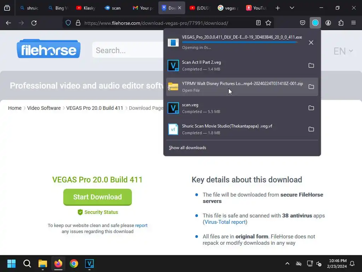
Task: Switch to the Gmail Your p tab
Action: point(143,8)
